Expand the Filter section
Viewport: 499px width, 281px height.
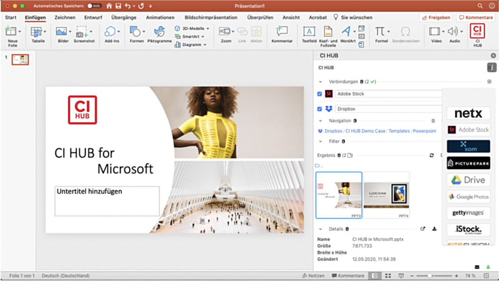(x=321, y=141)
